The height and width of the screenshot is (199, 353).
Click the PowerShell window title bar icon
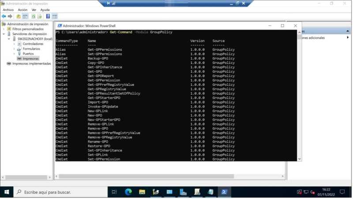[x=60, y=26]
